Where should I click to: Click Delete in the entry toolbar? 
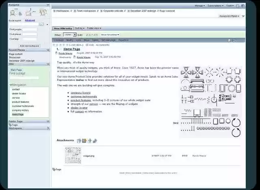click(95, 40)
